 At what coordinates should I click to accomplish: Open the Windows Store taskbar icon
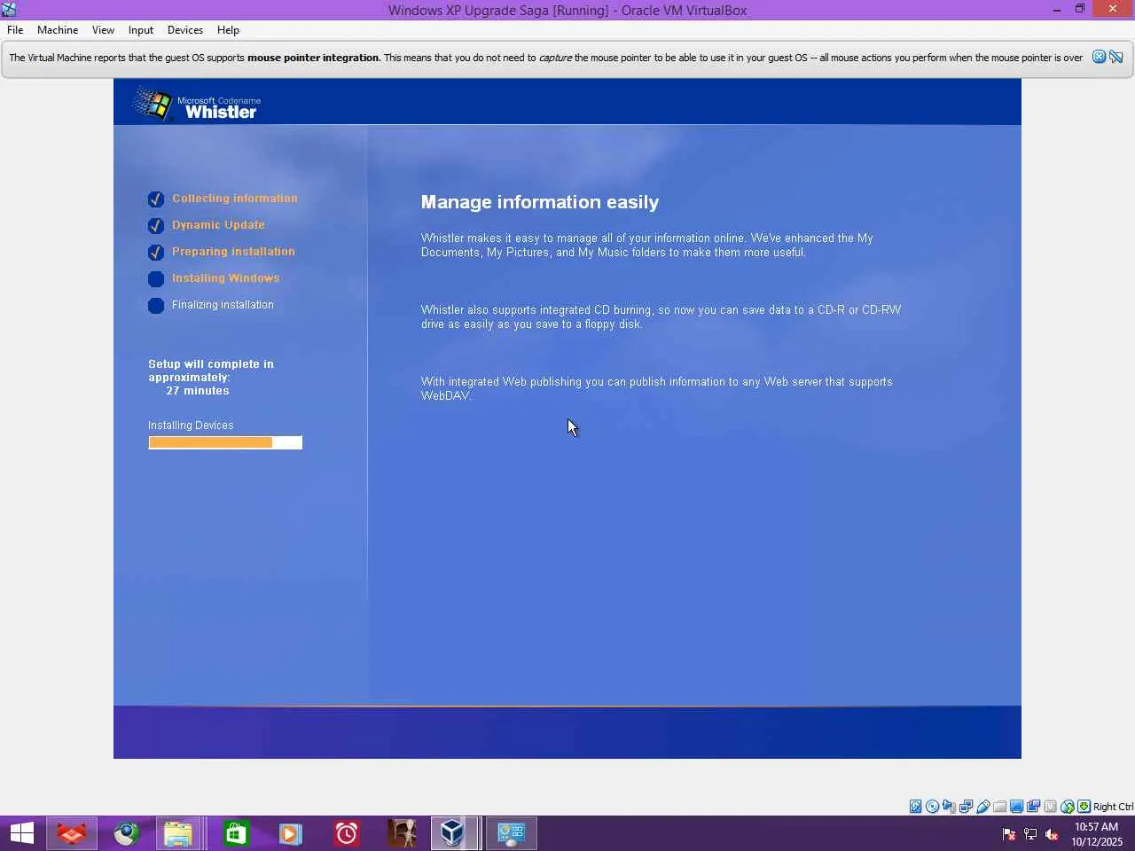pyautogui.click(x=236, y=833)
